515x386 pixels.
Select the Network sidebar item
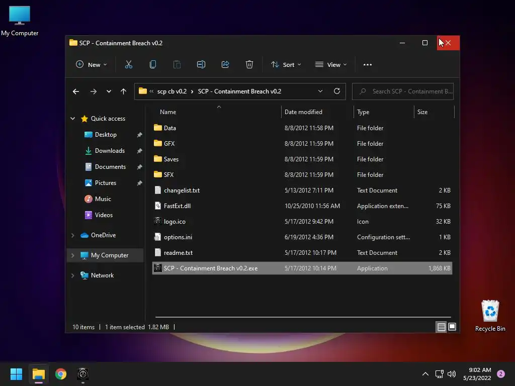pos(102,275)
